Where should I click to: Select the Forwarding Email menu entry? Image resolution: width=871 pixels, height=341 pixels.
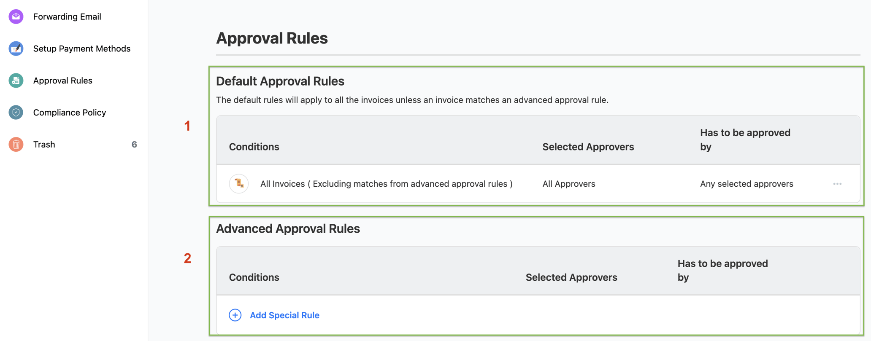pyautogui.click(x=67, y=16)
